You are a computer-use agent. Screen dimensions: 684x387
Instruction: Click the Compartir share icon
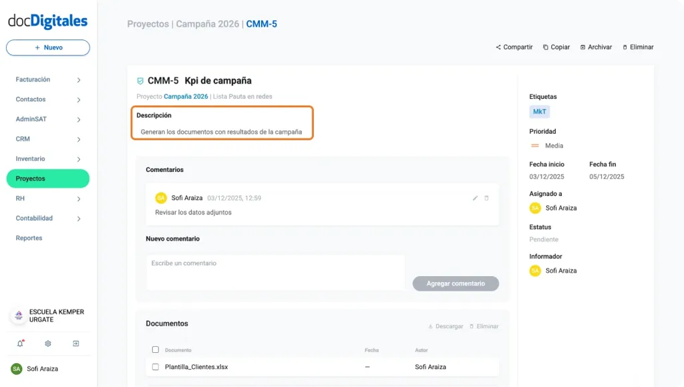[x=498, y=47]
